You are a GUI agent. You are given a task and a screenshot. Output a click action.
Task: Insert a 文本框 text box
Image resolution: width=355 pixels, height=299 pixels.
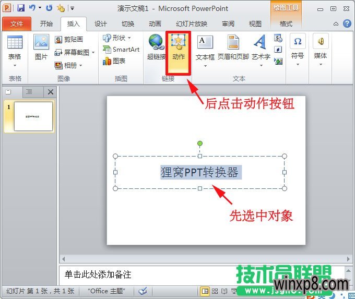205,51
